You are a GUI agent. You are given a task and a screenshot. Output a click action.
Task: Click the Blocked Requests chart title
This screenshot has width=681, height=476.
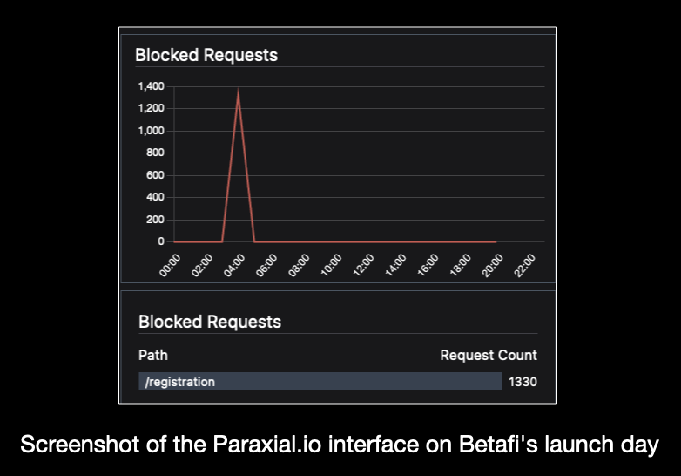(x=206, y=55)
